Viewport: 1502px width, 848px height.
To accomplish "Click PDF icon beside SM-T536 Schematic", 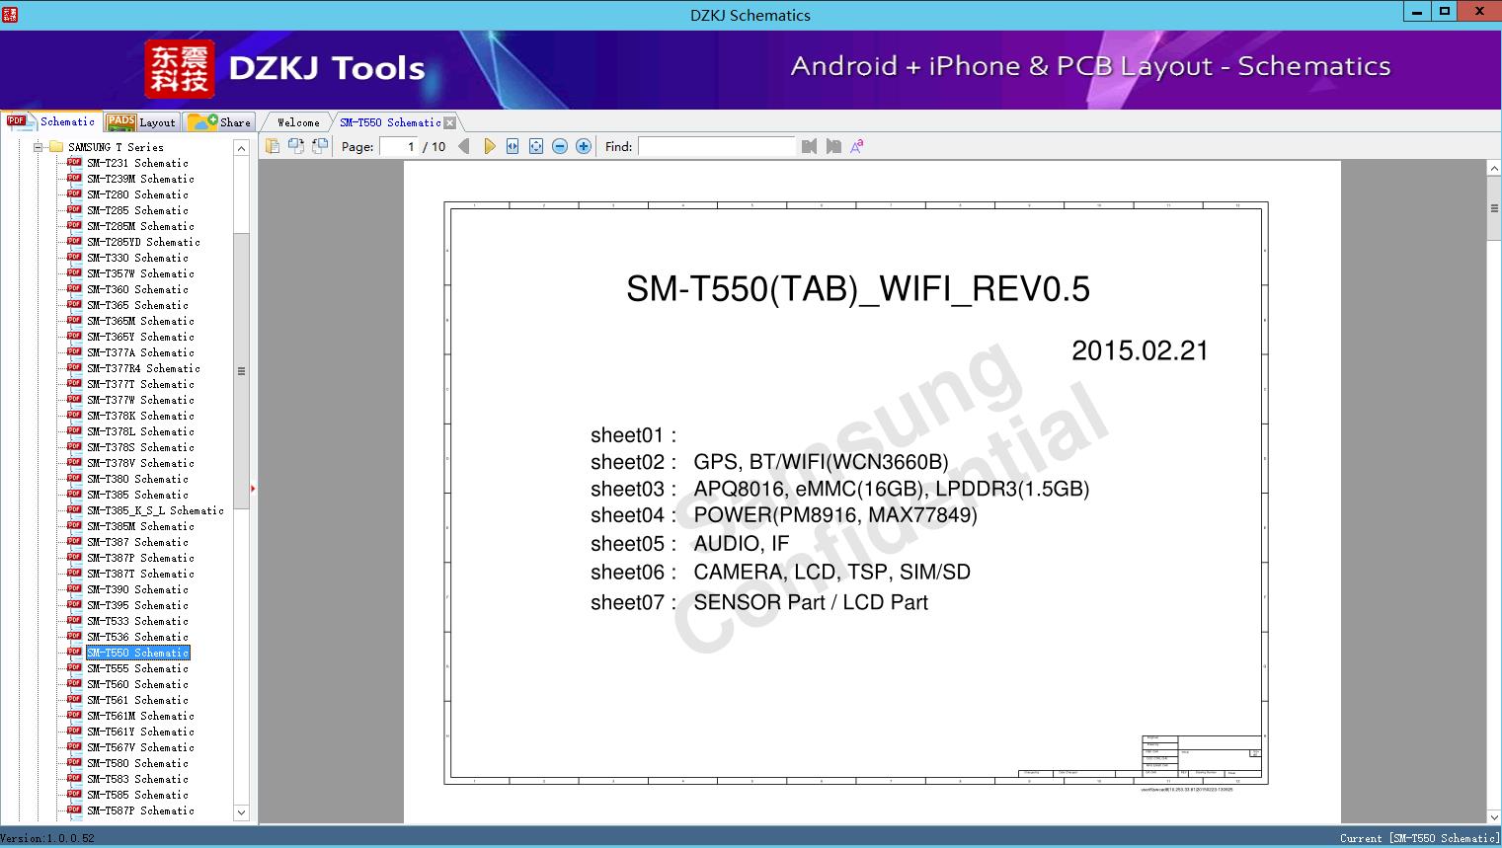I will 74,636.
